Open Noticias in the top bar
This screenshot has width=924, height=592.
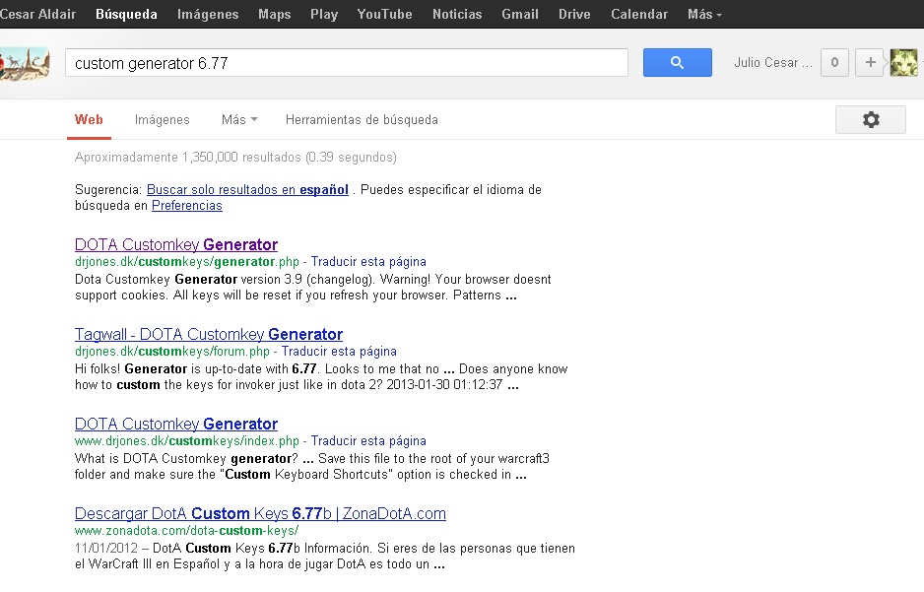457,14
